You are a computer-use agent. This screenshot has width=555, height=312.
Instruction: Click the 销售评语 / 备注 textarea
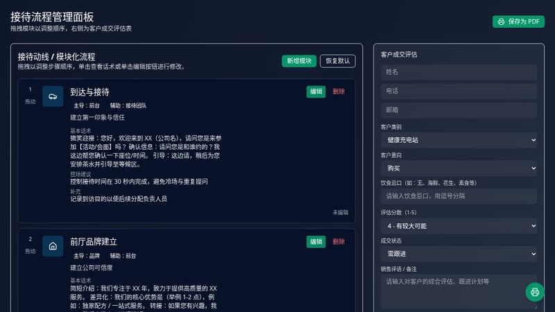tap(459, 291)
